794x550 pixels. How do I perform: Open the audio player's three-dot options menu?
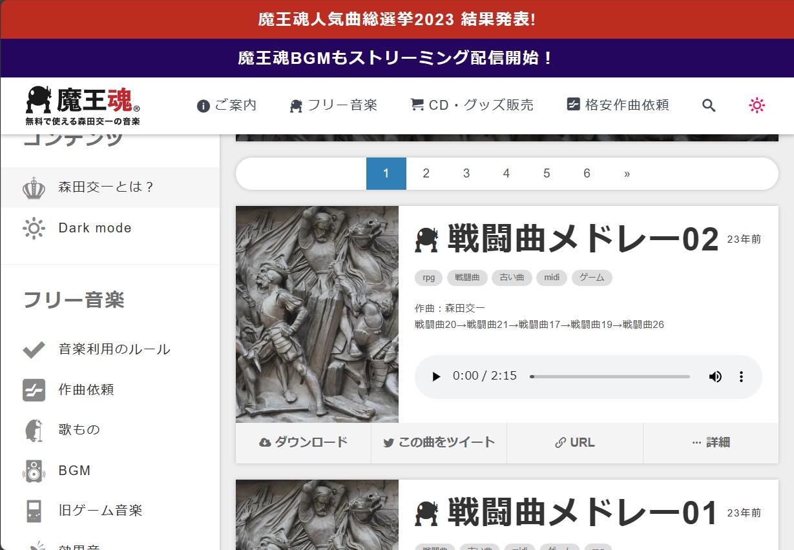point(741,376)
